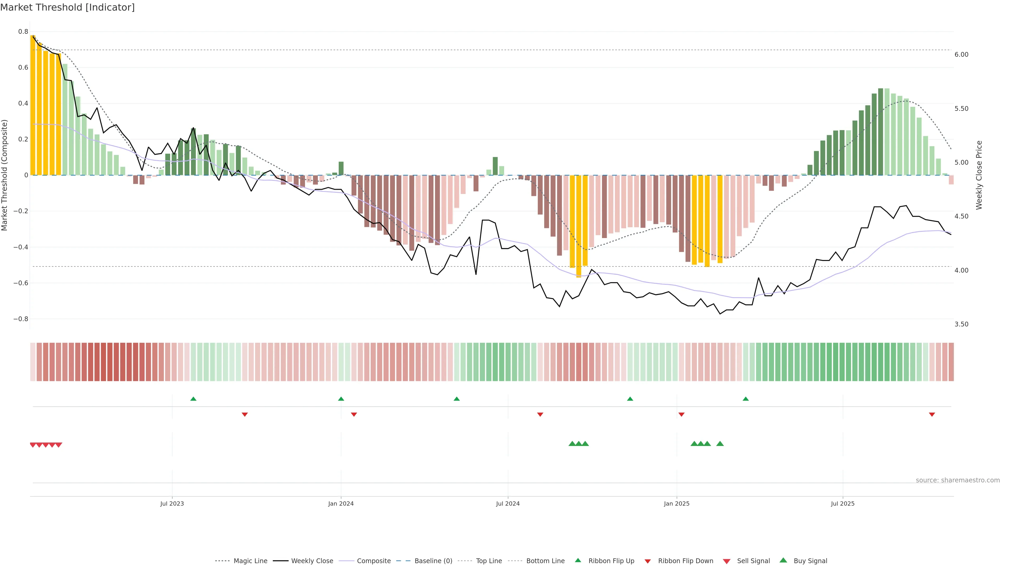Click the isolated rightmost green Buy Signal triangle
The height and width of the screenshot is (570, 1013).
pos(720,444)
